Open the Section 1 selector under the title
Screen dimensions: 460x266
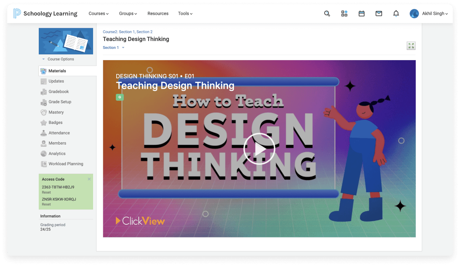click(x=111, y=47)
